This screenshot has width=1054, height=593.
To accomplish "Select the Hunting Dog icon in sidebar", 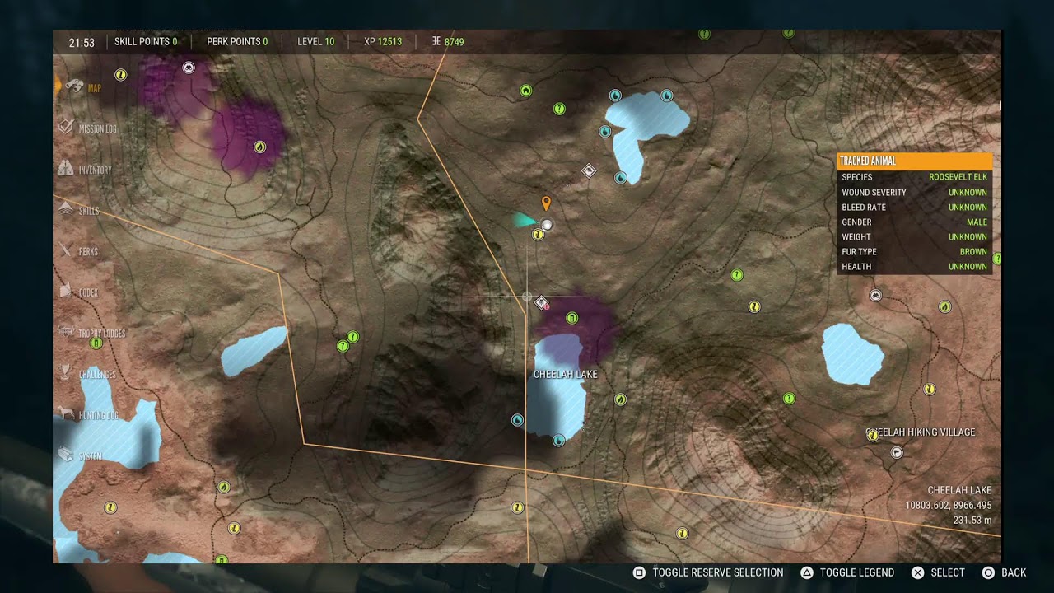I will 66,415.
